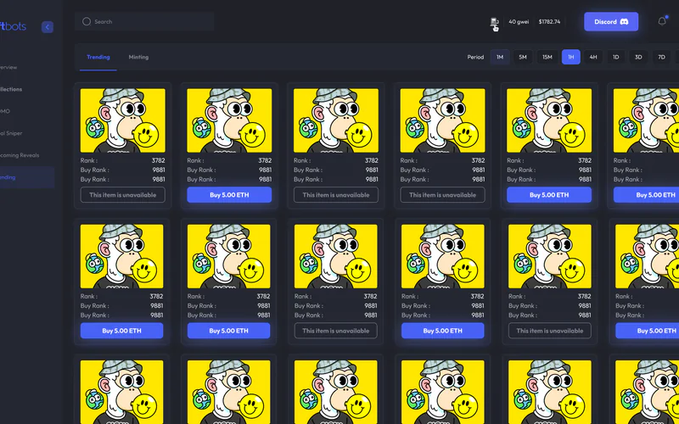679x424 pixels.
Task: Click the bots logo in the sidebar
Action: pyautogui.click(x=13, y=27)
